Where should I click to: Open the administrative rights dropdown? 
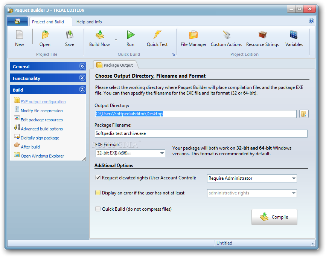252,193
